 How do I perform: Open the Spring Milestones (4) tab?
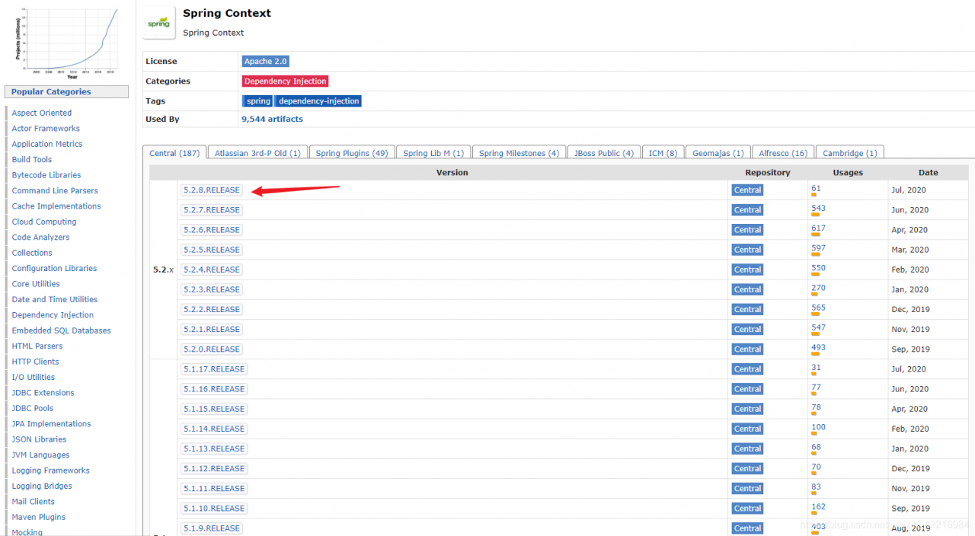click(519, 153)
